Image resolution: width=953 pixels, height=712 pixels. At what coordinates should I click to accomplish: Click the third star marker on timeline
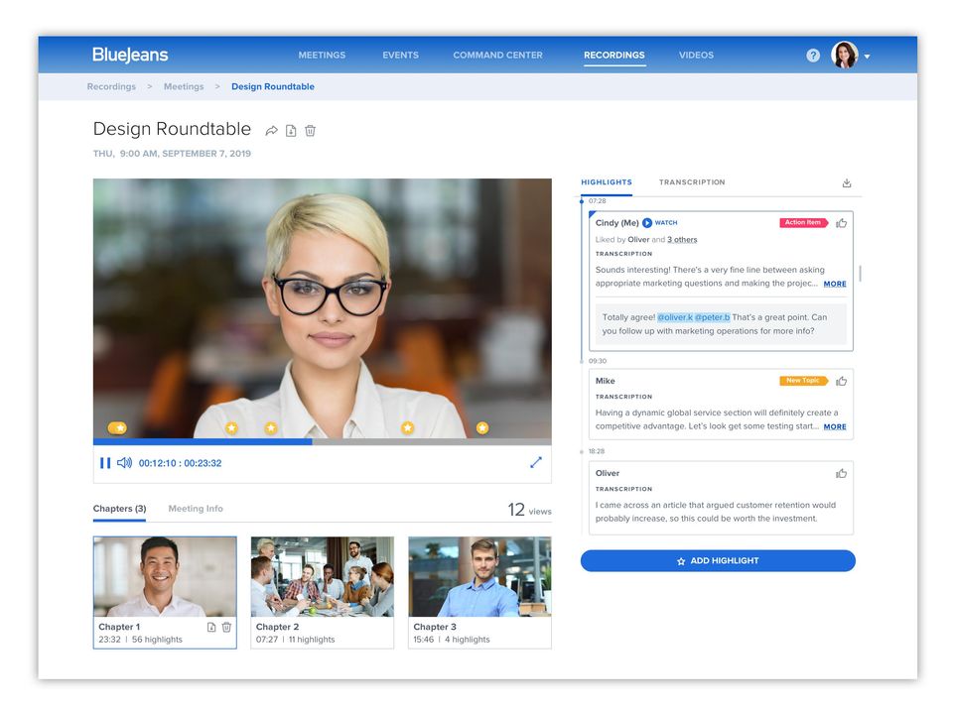coord(271,428)
